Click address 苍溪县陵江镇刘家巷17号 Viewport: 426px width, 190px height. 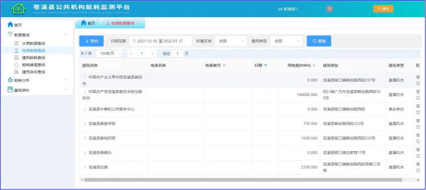tap(344, 153)
